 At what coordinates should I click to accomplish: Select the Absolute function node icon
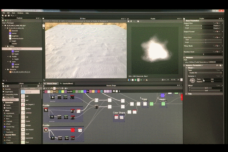coord(23,92)
